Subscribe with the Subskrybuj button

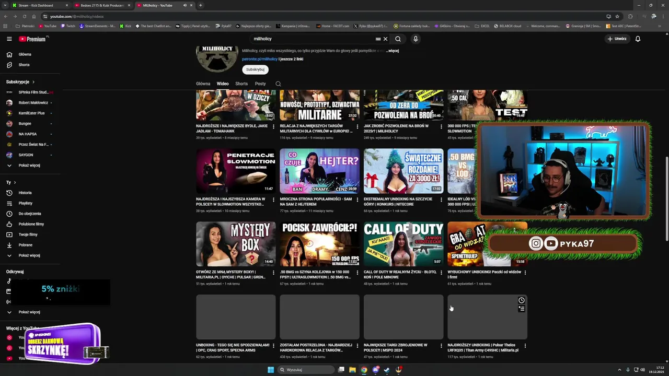click(x=255, y=69)
